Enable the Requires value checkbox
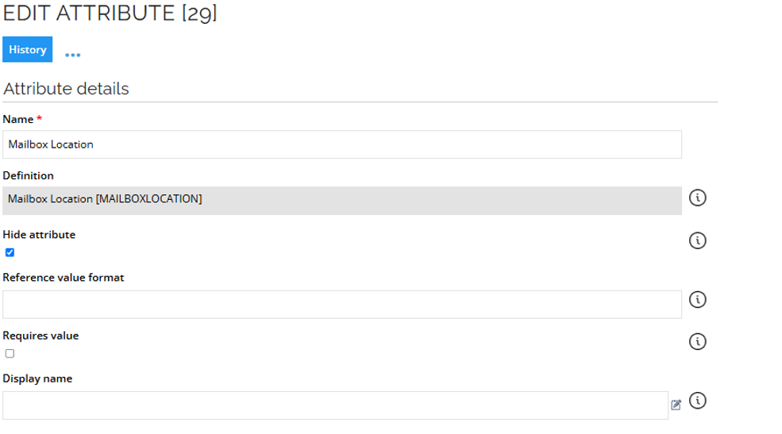Viewport: 782px width, 434px height. click(x=10, y=354)
